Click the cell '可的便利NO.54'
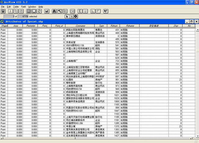This screenshot has width=199, height=143. [x=80, y=89]
